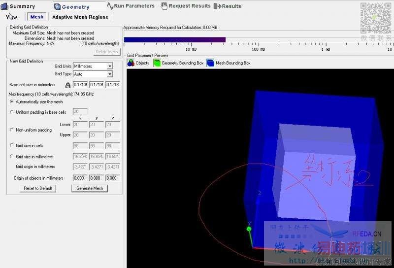
Task: Toggle the Objects display icon
Action: point(131,63)
